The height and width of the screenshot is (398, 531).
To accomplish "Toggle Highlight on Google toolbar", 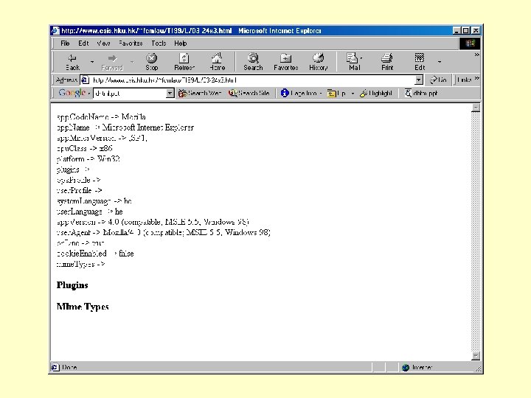I will [375, 93].
